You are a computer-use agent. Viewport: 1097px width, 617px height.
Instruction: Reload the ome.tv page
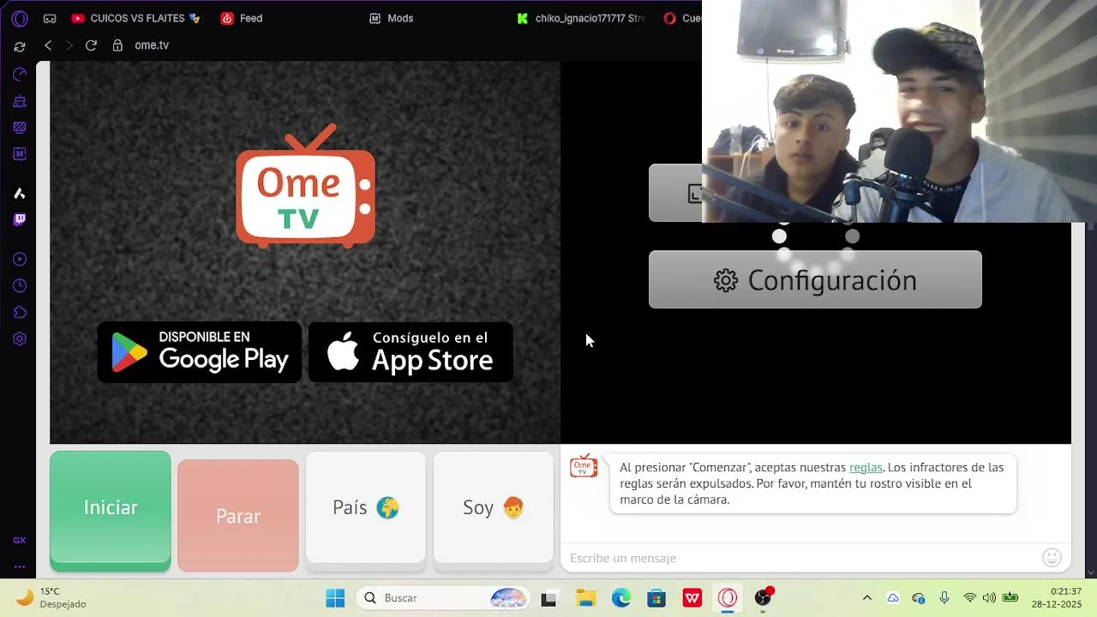pyautogui.click(x=91, y=45)
